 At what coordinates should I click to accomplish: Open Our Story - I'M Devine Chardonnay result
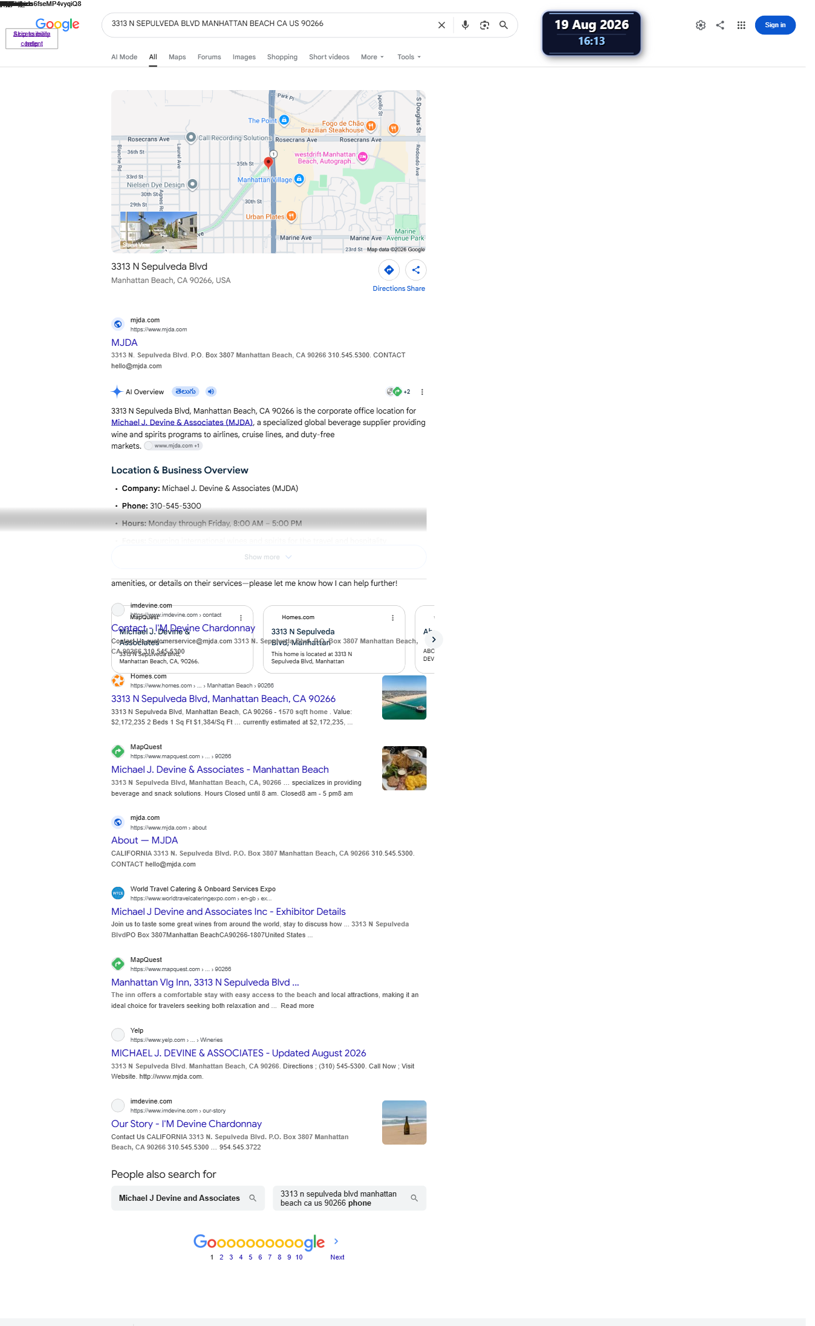tap(186, 1124)
